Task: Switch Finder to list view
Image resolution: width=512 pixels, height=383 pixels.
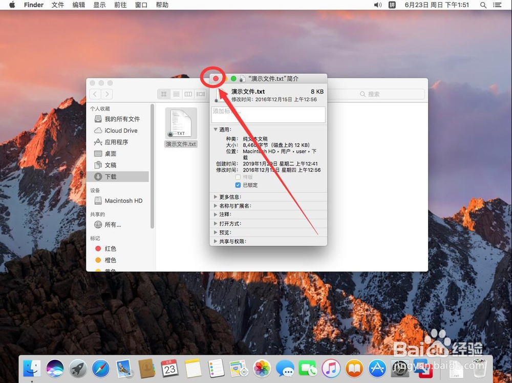Action: click(176, 94)
